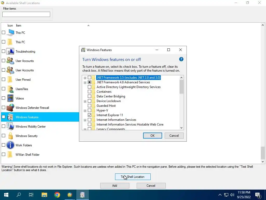Screen dimensions: 266x200
Task: Click the Add button
Action: (x=115, y=185)
